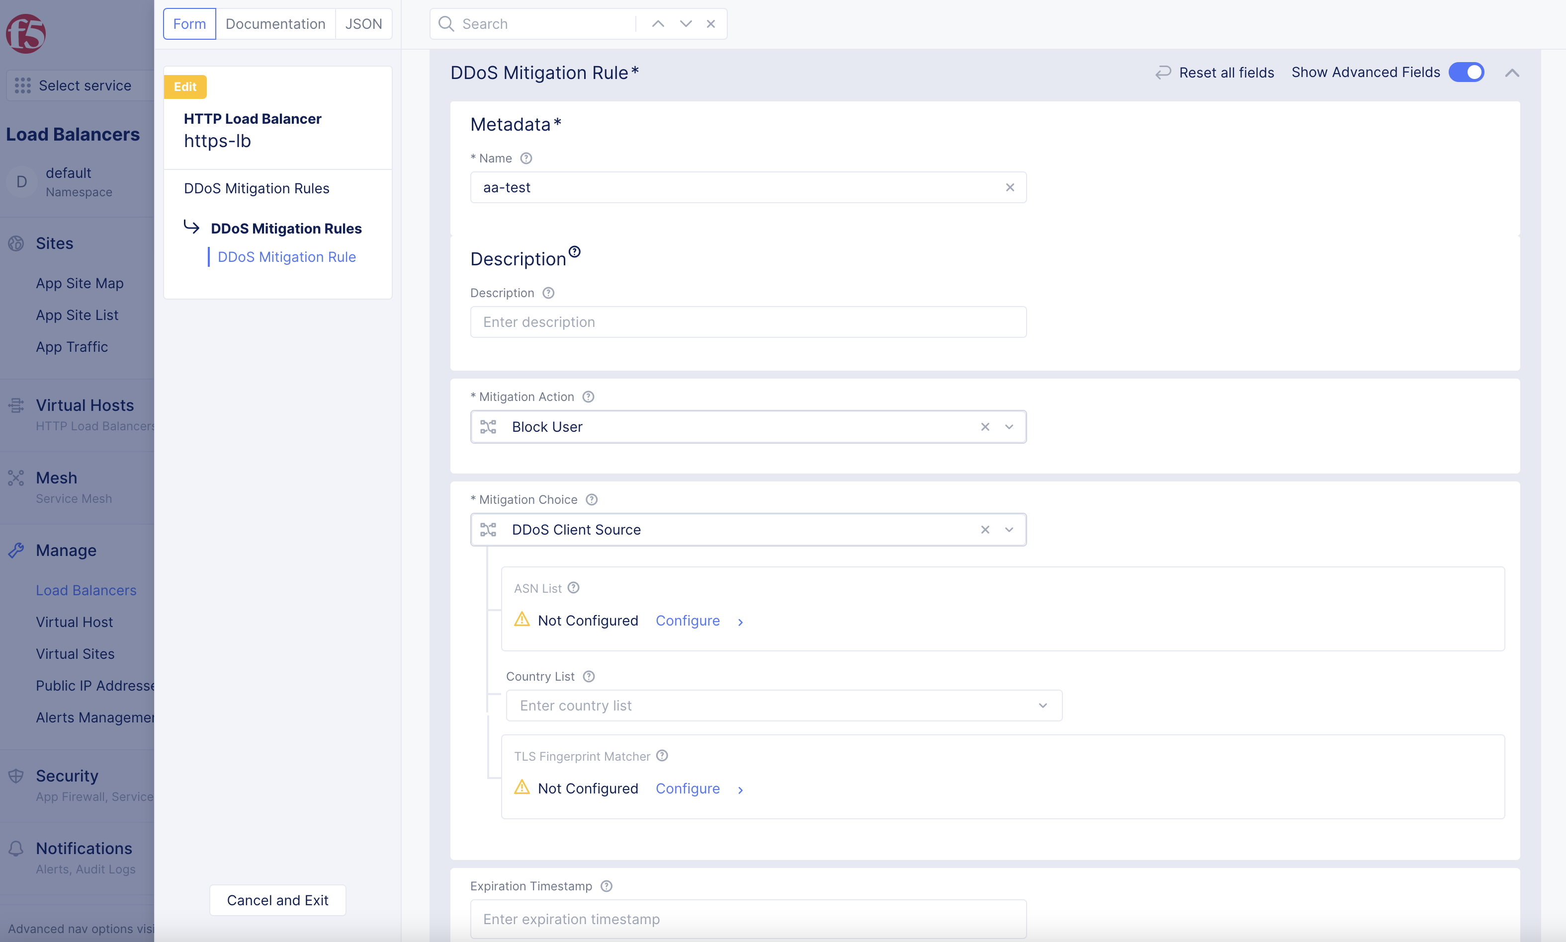The image size is (1566, 942).
Task: Click the Manage wrench icon in sidebar
Action: pos(16,550)
